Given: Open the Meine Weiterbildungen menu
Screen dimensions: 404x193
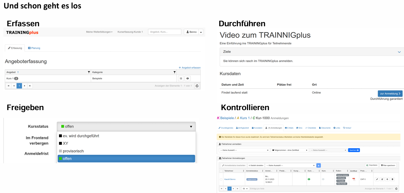Looking at the screenshot, I should point(99,32).
